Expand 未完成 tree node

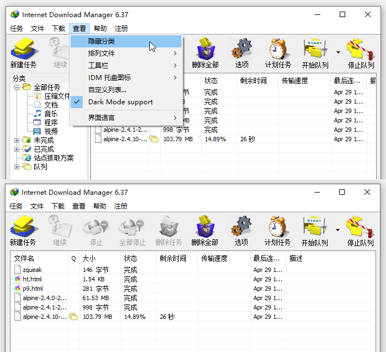17,140
